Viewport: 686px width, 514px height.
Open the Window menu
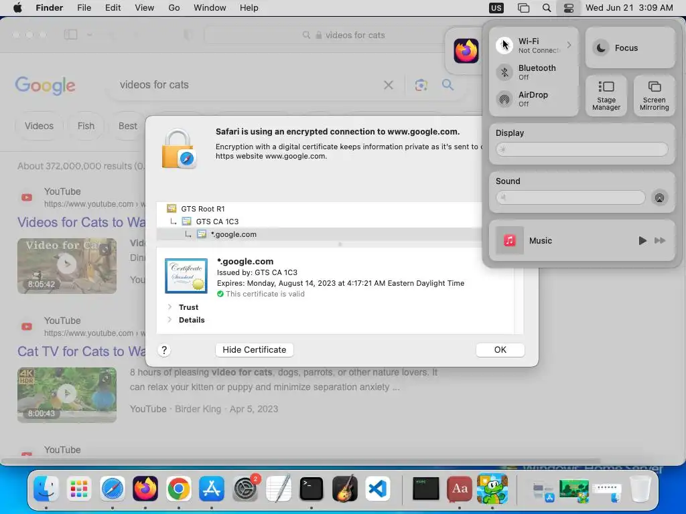[x=210, y=8]
